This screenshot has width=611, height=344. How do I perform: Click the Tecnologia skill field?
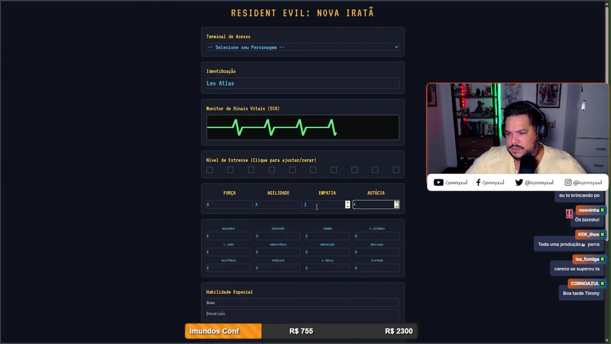tap(278, 268)
